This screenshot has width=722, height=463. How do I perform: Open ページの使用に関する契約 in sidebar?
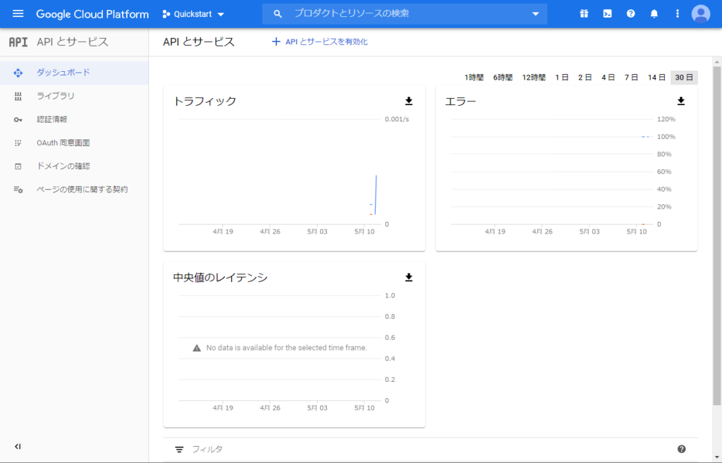click(74, 190)
